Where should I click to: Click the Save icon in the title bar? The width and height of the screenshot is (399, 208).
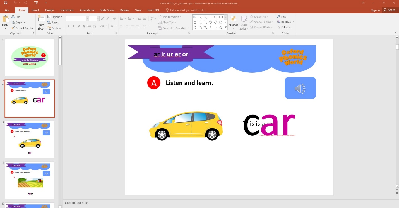(x=6, y=3)
